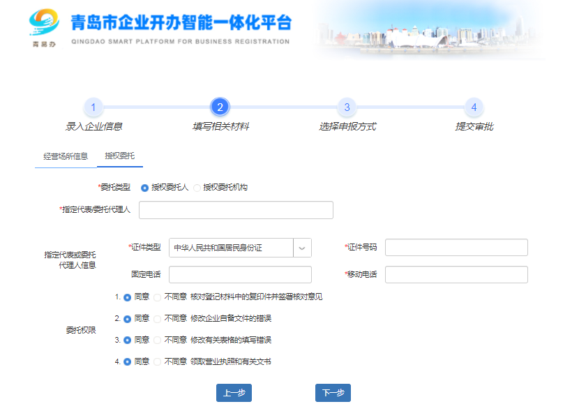Click the 青岛办 platform logo icon
Image resolution: width=579 pixels, height=411 pixels.
(43, 27)
